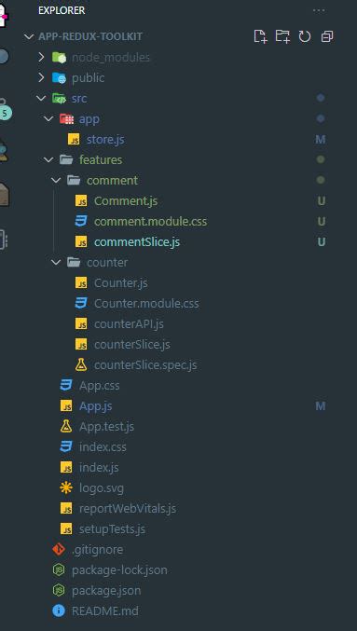
Task: Open Counter.module.css file
Action: pyautogui.click(x=146, y=304)
